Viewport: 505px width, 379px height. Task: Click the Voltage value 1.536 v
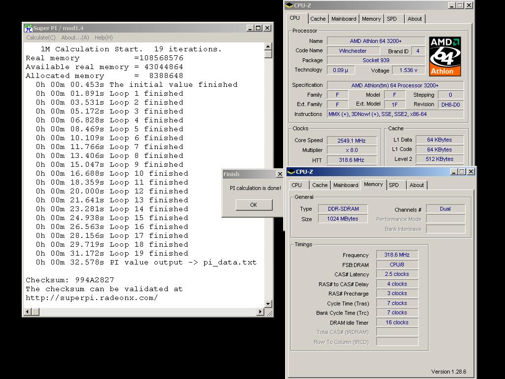[408, 70]
